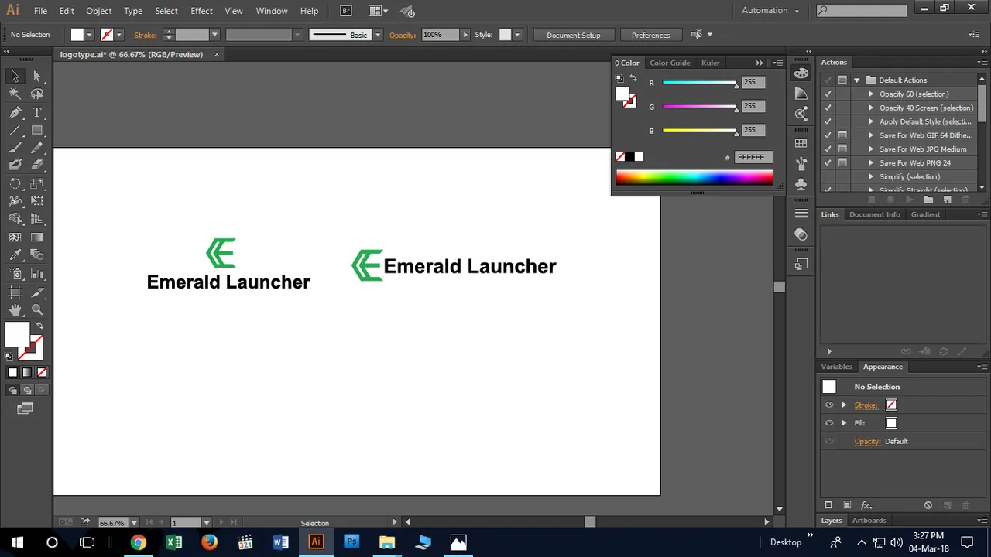
Task: Click the color spectrum bar in Color panel
Action: [694, 178]
